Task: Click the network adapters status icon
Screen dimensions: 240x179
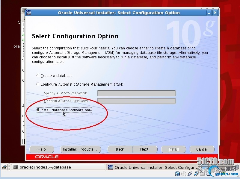Action: click(196, 174)
